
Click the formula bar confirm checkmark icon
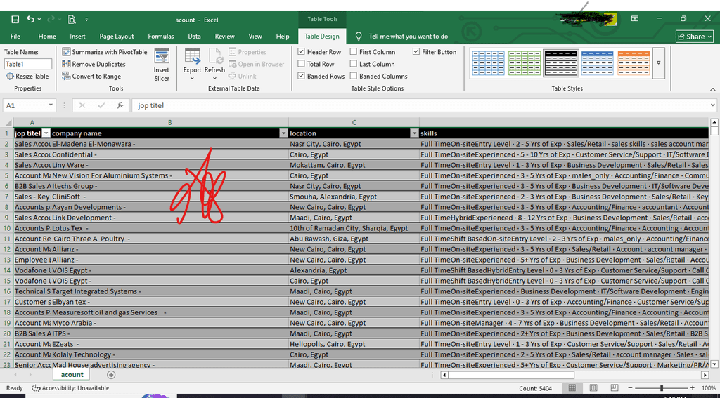[x=101, y=105]
